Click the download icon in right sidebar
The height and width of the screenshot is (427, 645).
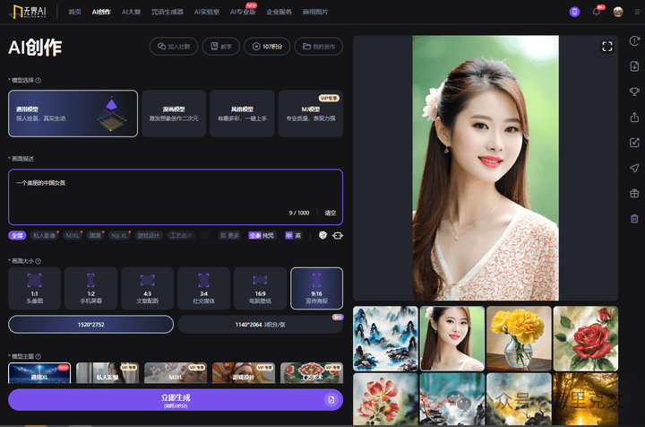click(634, 66)
